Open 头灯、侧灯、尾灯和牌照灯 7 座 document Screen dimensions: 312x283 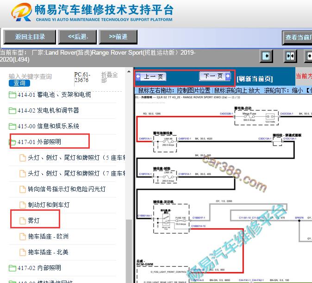point(76,173)
